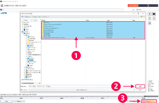Viewport: 159px width, 103px height.
Task: Select the Gespeicherte Bilder folder row
Action: coord(93,32)
